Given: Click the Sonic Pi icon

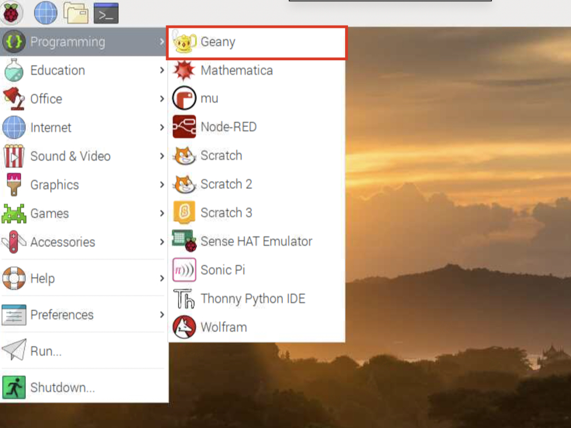Looking at the screenshot, I should coord(184,270).
